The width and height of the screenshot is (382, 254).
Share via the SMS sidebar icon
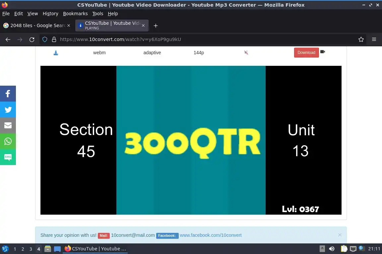point(8,157)
